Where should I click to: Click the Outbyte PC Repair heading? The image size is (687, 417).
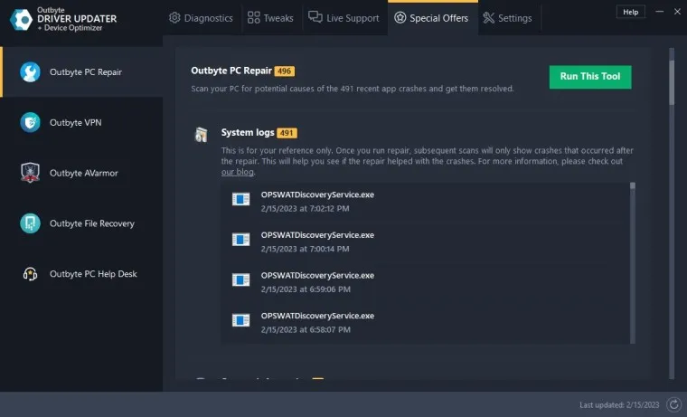(x=231, y=71)
